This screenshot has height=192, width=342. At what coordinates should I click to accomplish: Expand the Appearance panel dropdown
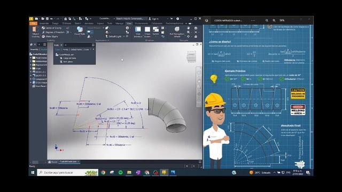point(102,41)
